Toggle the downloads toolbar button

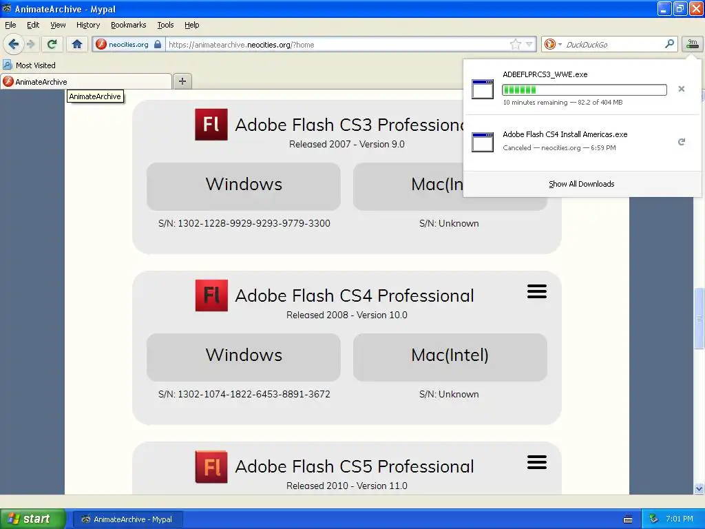[x=693, y=43]
